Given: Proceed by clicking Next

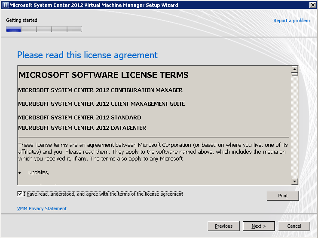Looking at the screenshot, I should (x=259, y=226).
